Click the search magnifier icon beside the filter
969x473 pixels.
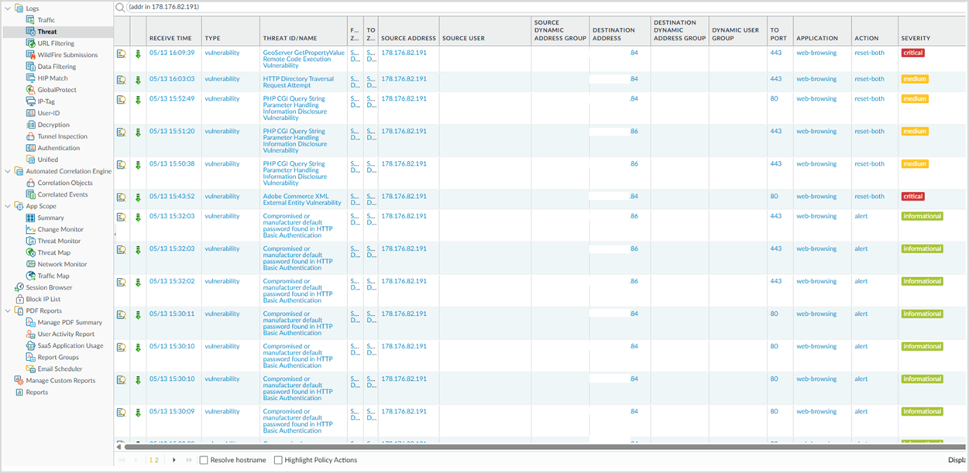pos(120,7)
